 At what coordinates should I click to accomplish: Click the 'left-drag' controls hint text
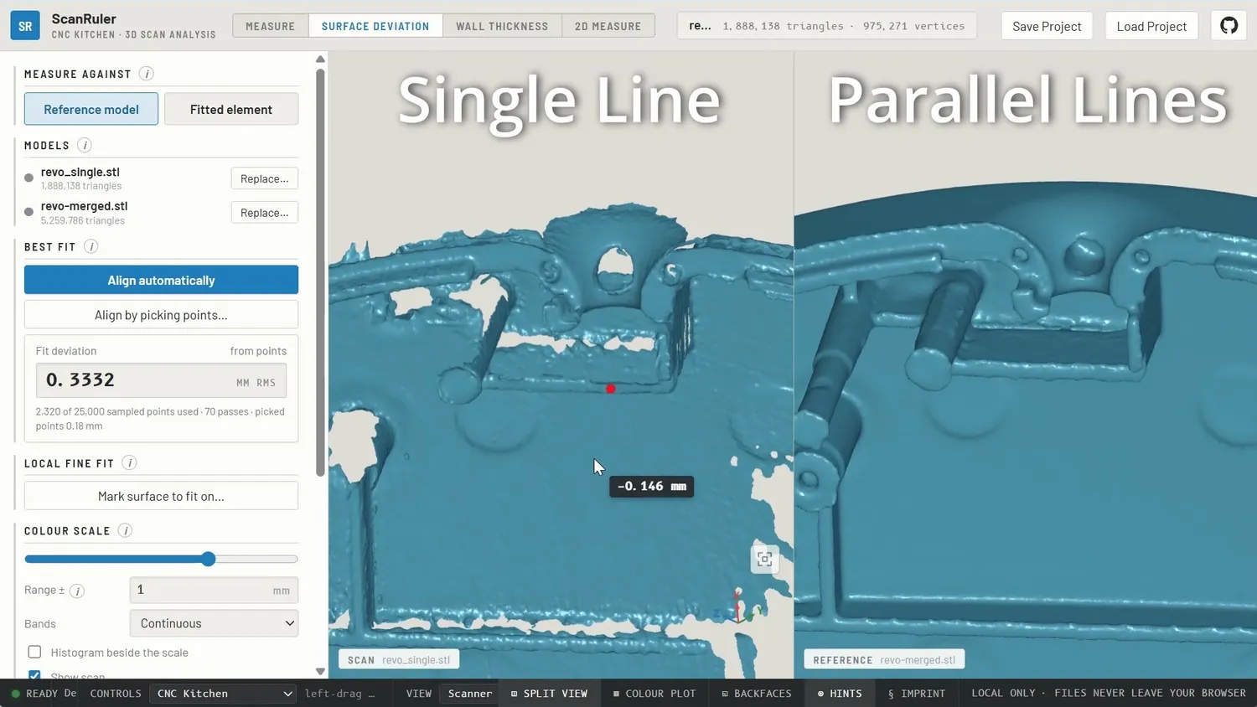[x=340, y=694]
